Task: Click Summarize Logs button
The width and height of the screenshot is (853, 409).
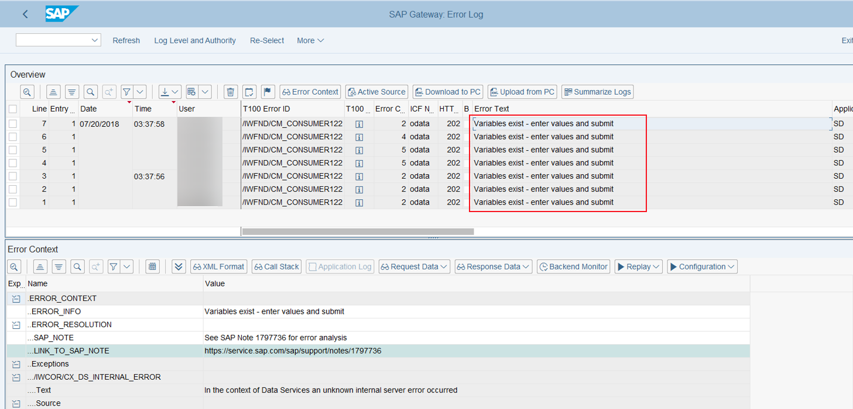Action: pos(597,92)
